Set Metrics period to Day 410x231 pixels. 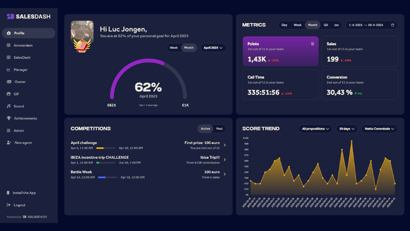[284, 25]
